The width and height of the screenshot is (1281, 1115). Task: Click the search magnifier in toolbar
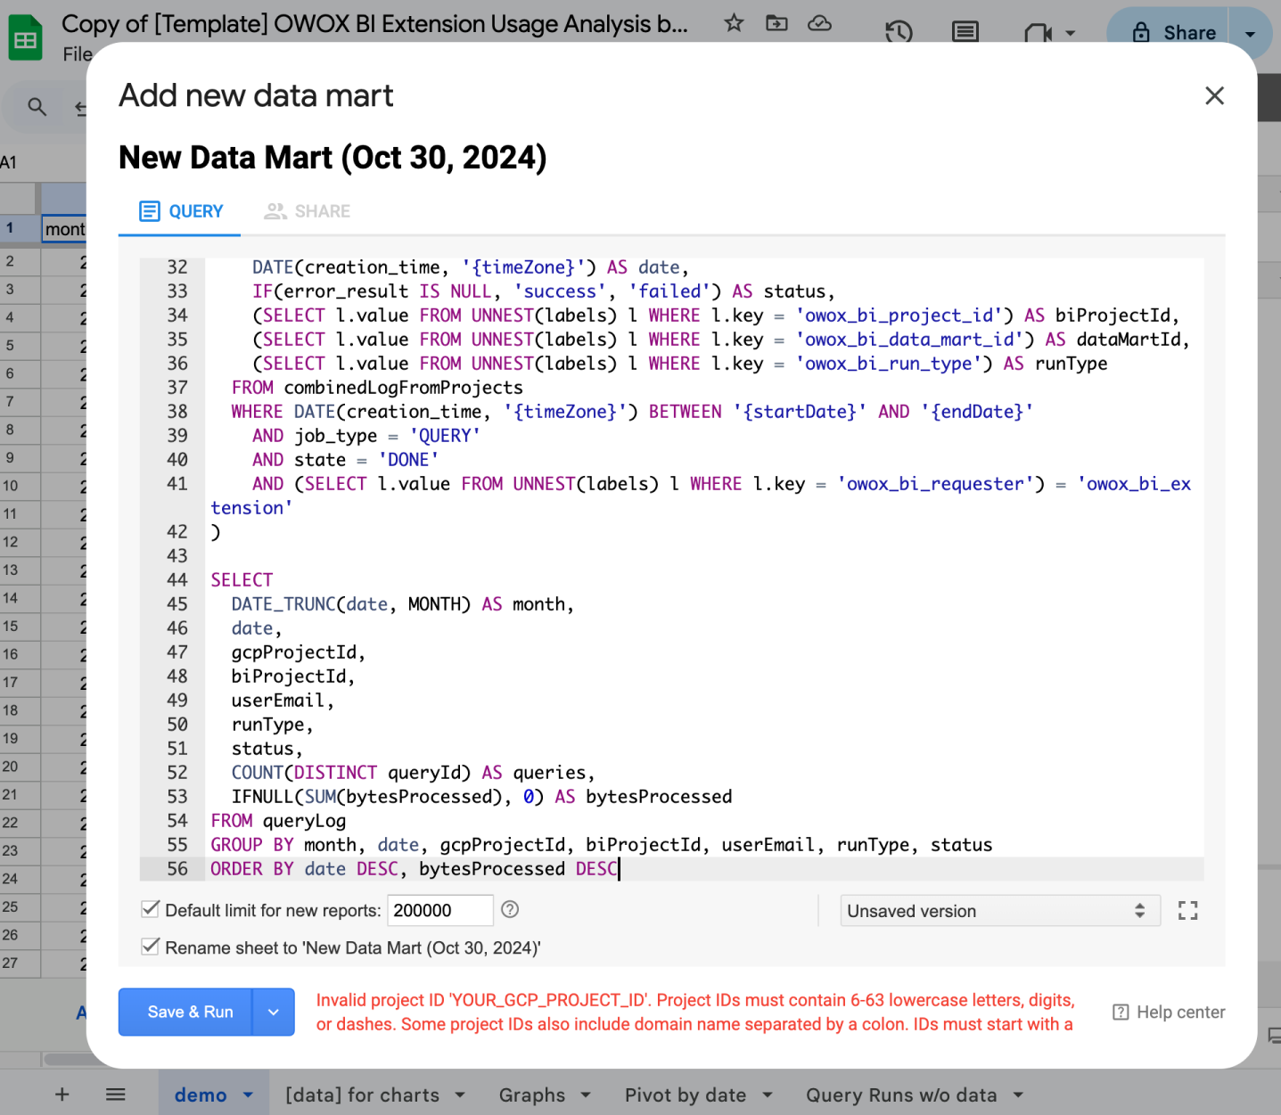click(37, 107)
